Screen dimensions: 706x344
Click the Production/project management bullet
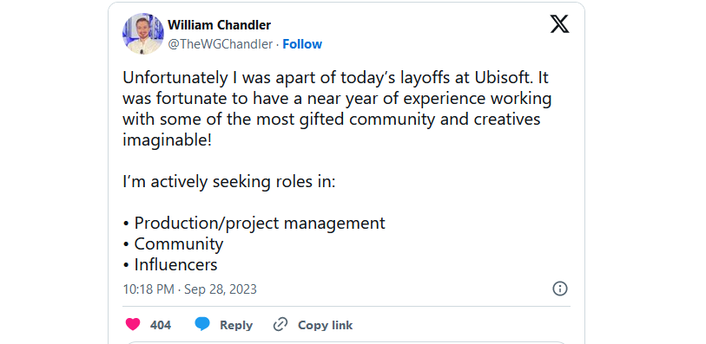(x=254, y=224)
